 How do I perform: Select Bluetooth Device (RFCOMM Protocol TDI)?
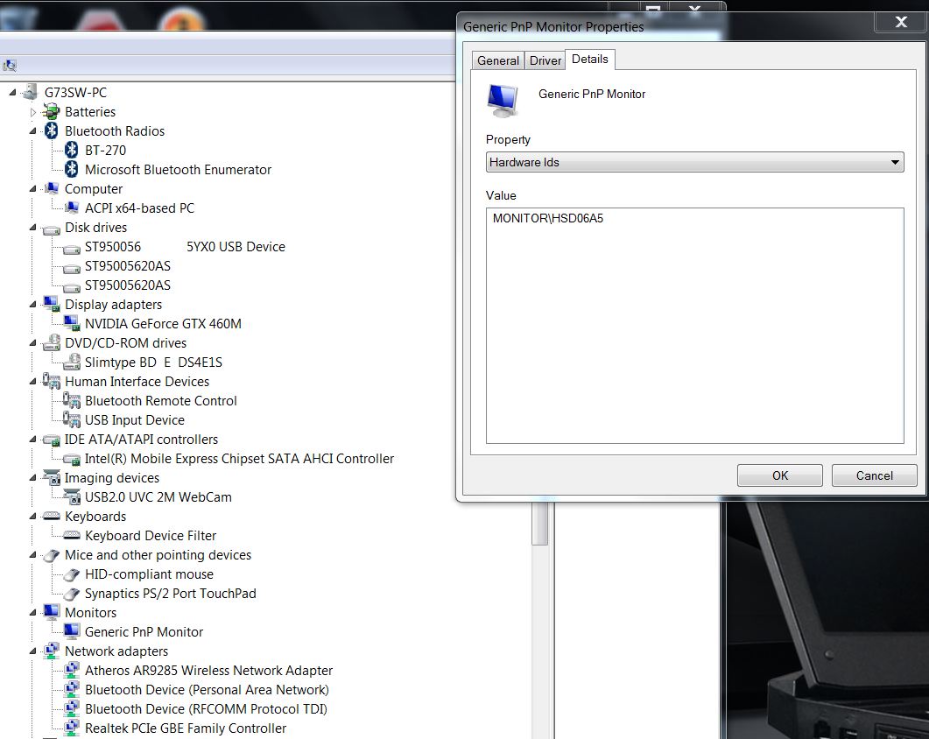coord(206,708)
